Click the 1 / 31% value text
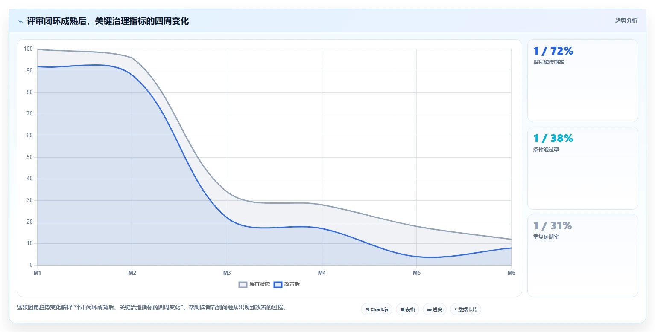The image size is (655, 332). tap(553, 226)
